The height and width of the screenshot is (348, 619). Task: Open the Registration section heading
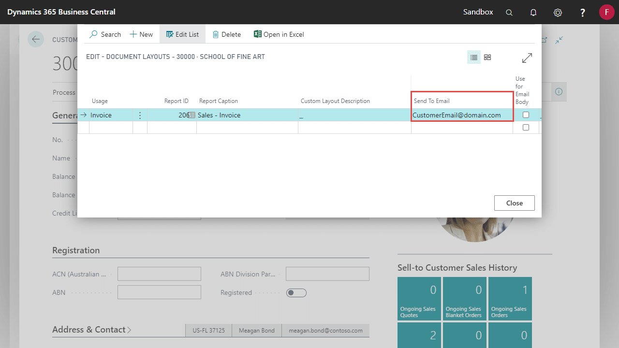[76, 250]
